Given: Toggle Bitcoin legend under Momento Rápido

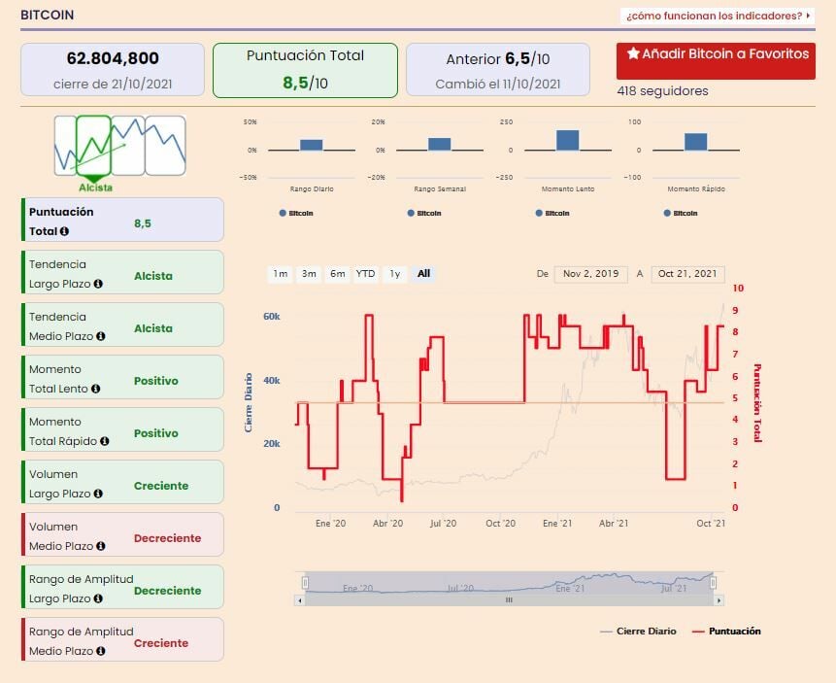Looking at the screenshot, I should [681, 213].
